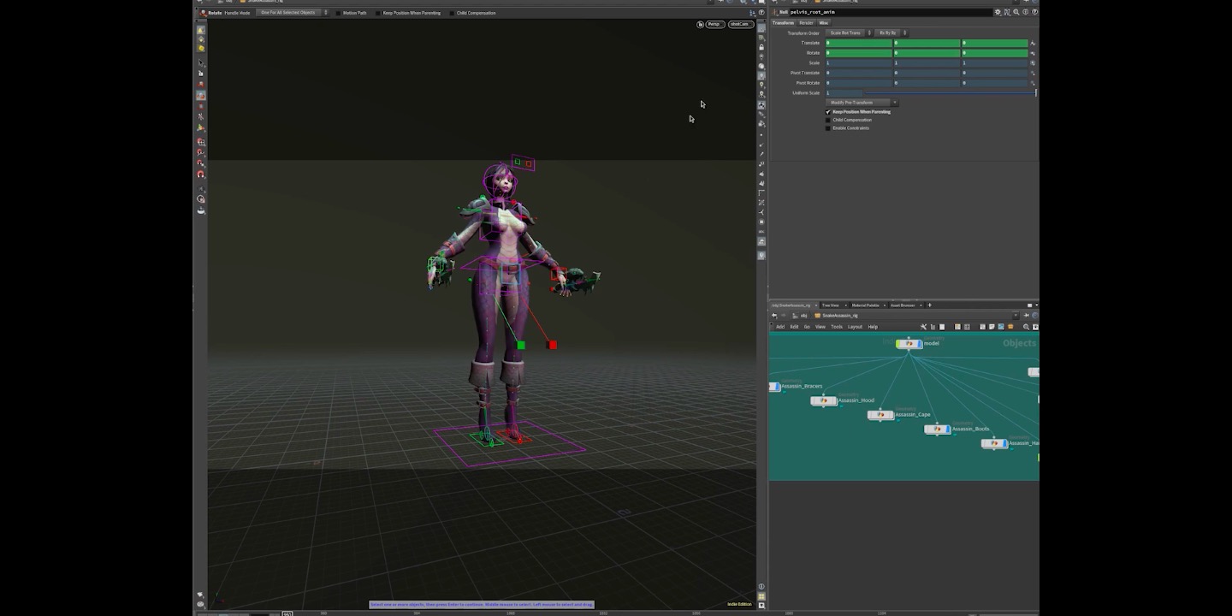Open the Asset Browser tab
The width and height of the screenshot is (1232, 616).
tap(902, 305)
